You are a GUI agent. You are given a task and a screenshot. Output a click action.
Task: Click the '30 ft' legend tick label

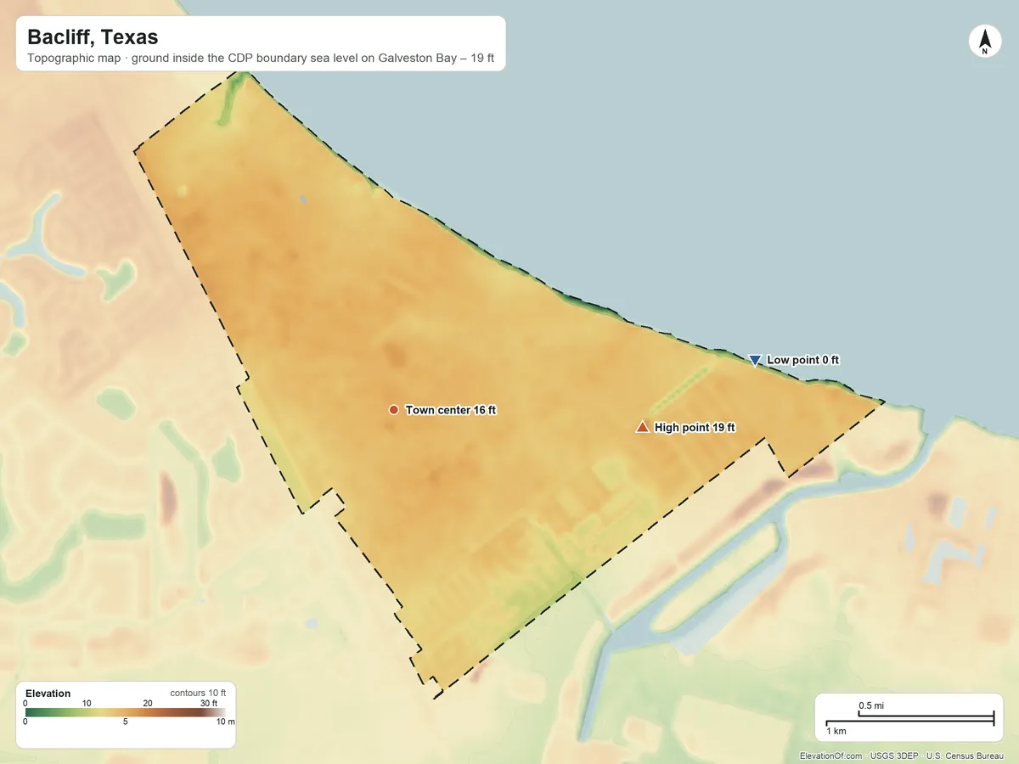(209, 703)
